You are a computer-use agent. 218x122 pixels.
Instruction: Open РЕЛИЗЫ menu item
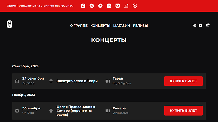(140, 26)
